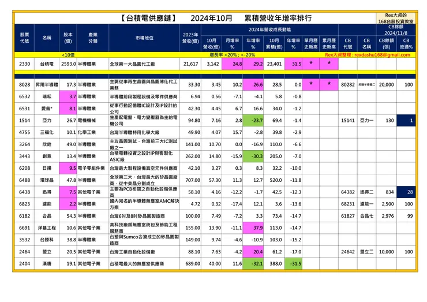Select the "2,976" CB balance cell

coord(387,216)
